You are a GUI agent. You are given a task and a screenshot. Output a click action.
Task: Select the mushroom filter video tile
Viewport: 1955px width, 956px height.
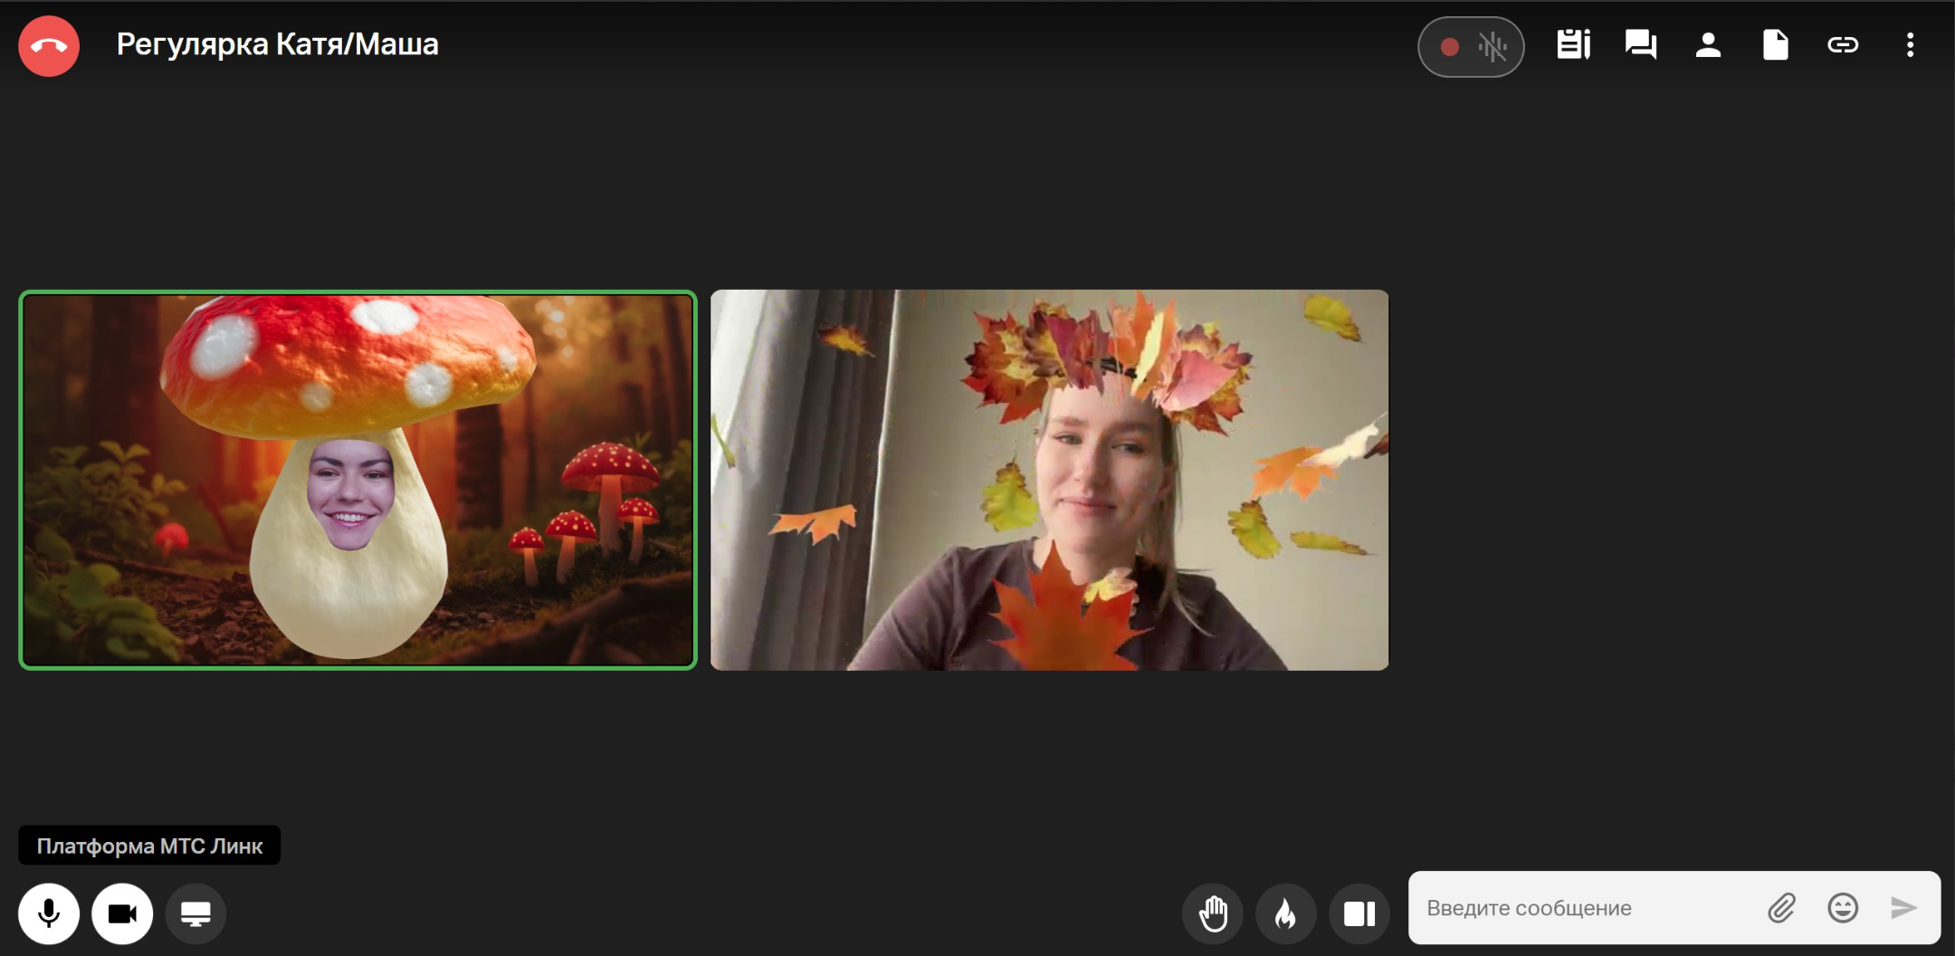tap(358, 480)
